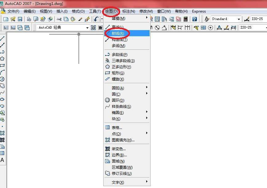
Task: Click the Match Properties brush icon
Action: click(x=80, y=19)
